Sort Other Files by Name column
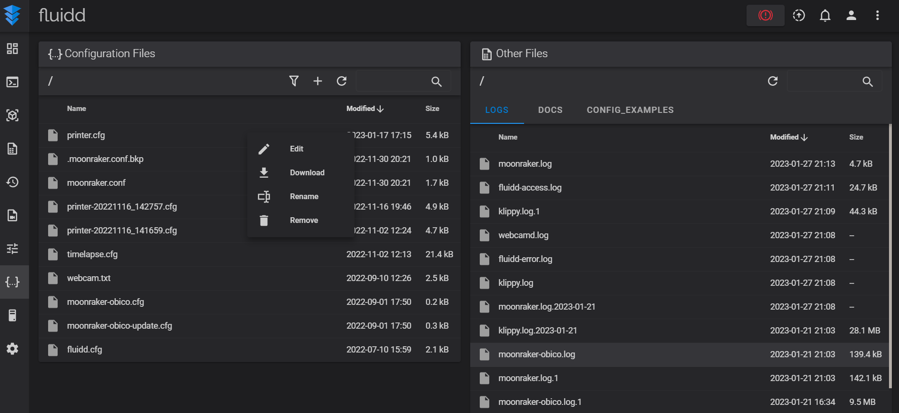 click(x=508, y=137)
